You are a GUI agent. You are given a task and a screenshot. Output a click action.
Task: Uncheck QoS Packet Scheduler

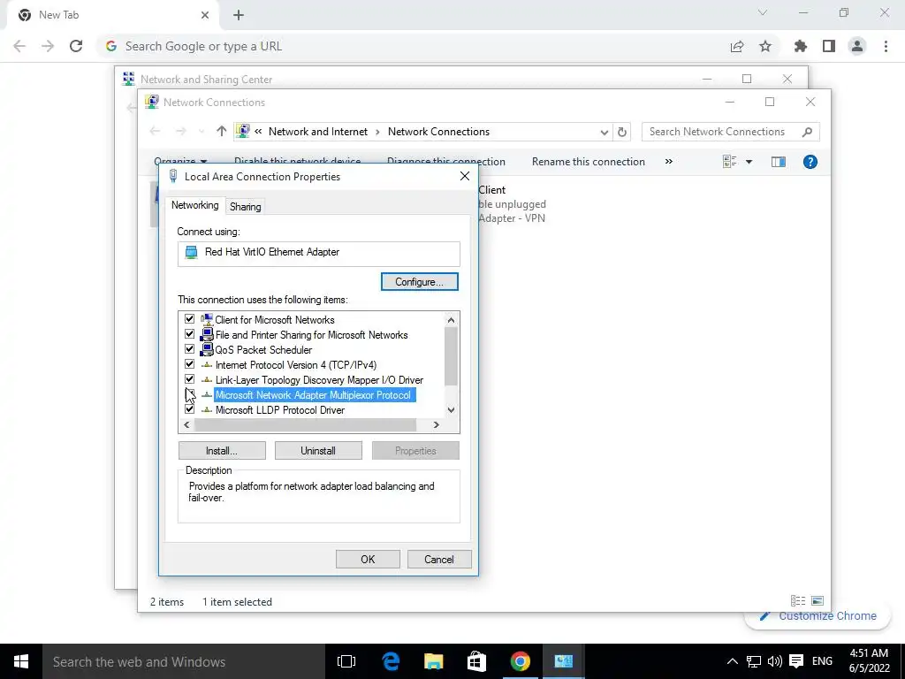click(x=189, y=348)
